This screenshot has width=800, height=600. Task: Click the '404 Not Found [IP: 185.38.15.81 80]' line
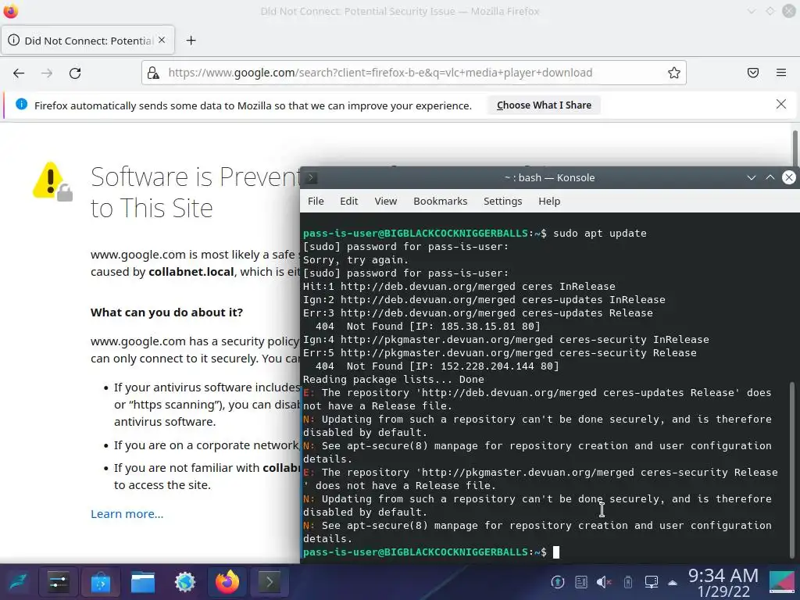427,326
